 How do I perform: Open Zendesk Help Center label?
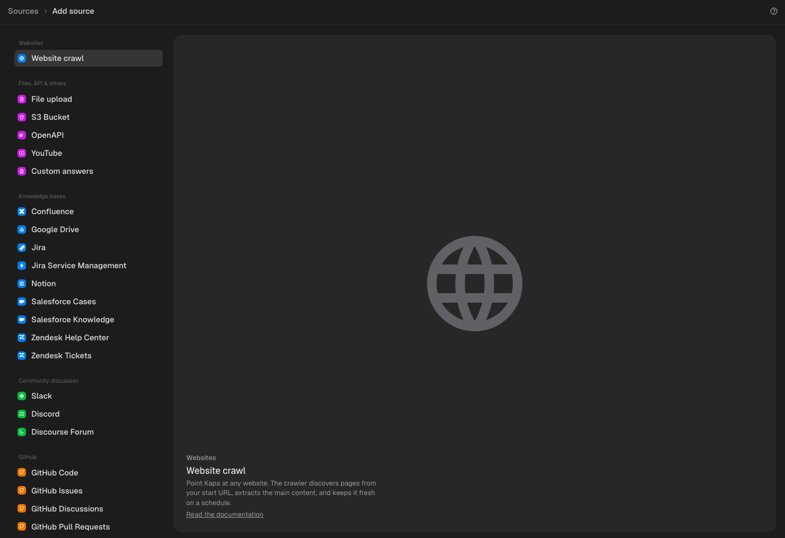tap(70, 338)
